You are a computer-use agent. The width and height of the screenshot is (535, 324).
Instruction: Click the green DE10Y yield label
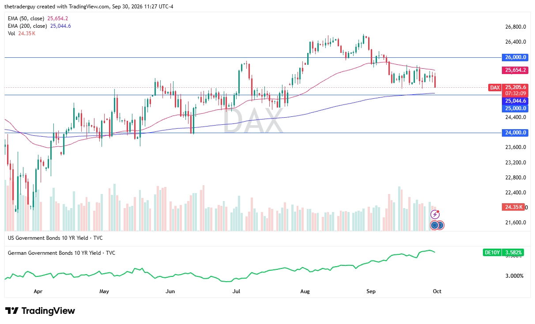click(504, 253)
